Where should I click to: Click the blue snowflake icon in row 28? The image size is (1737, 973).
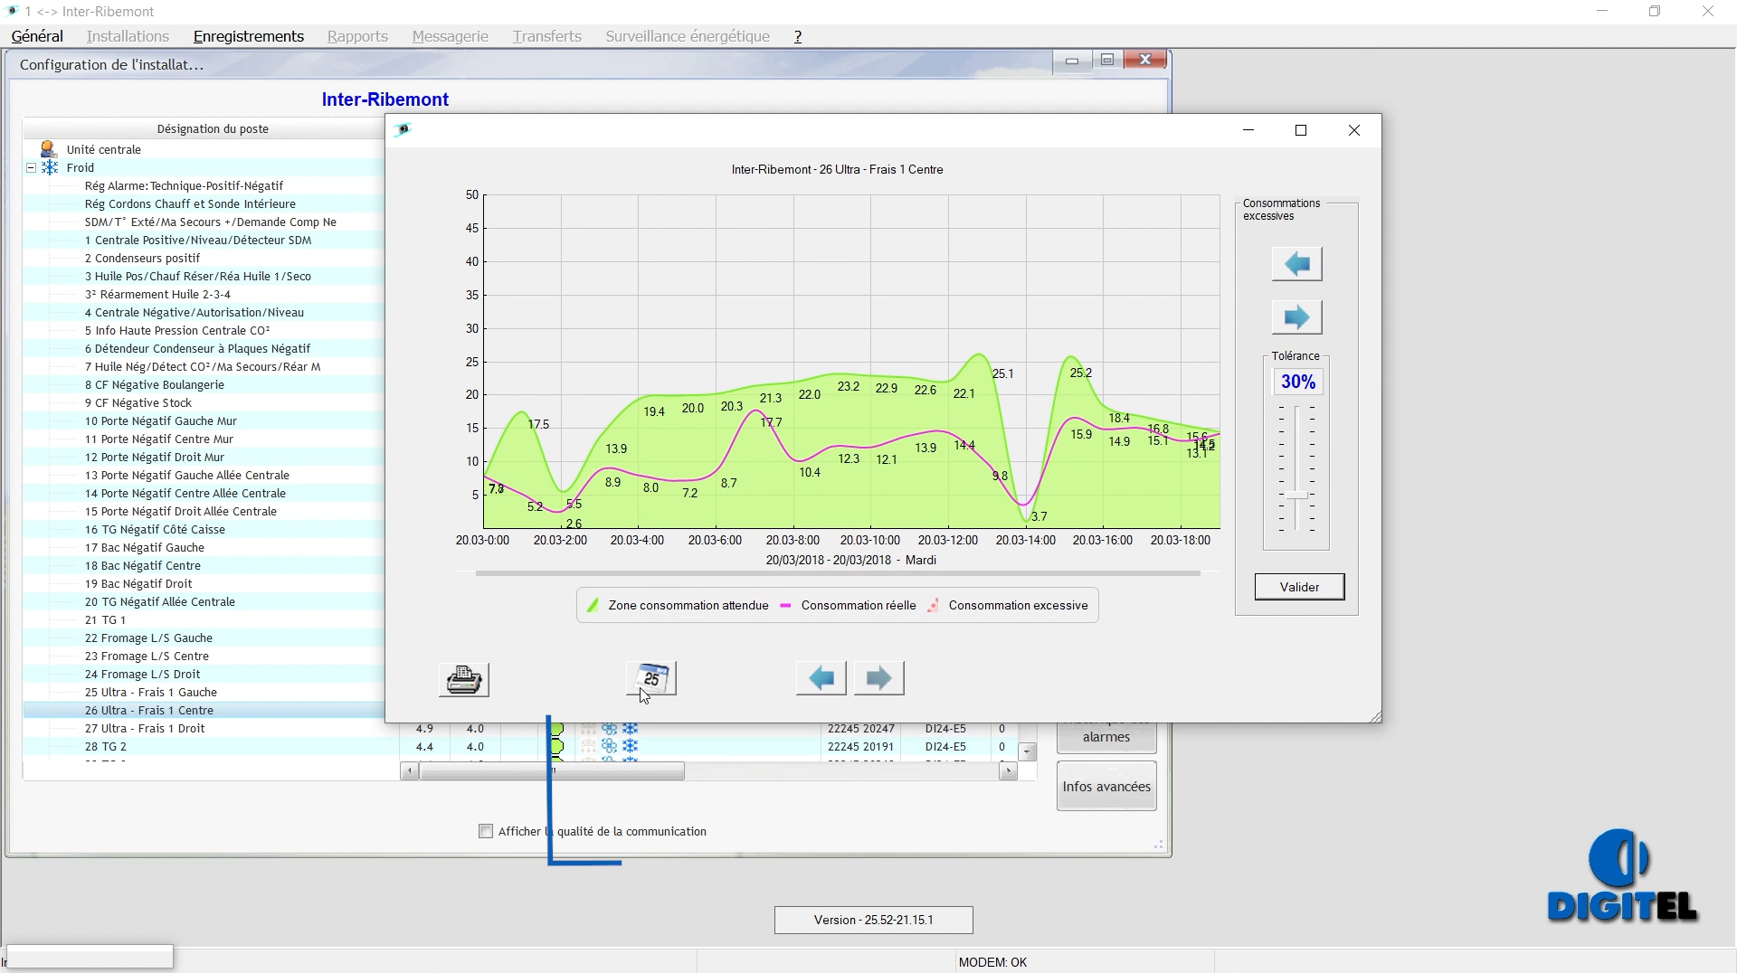click(630, 746)
